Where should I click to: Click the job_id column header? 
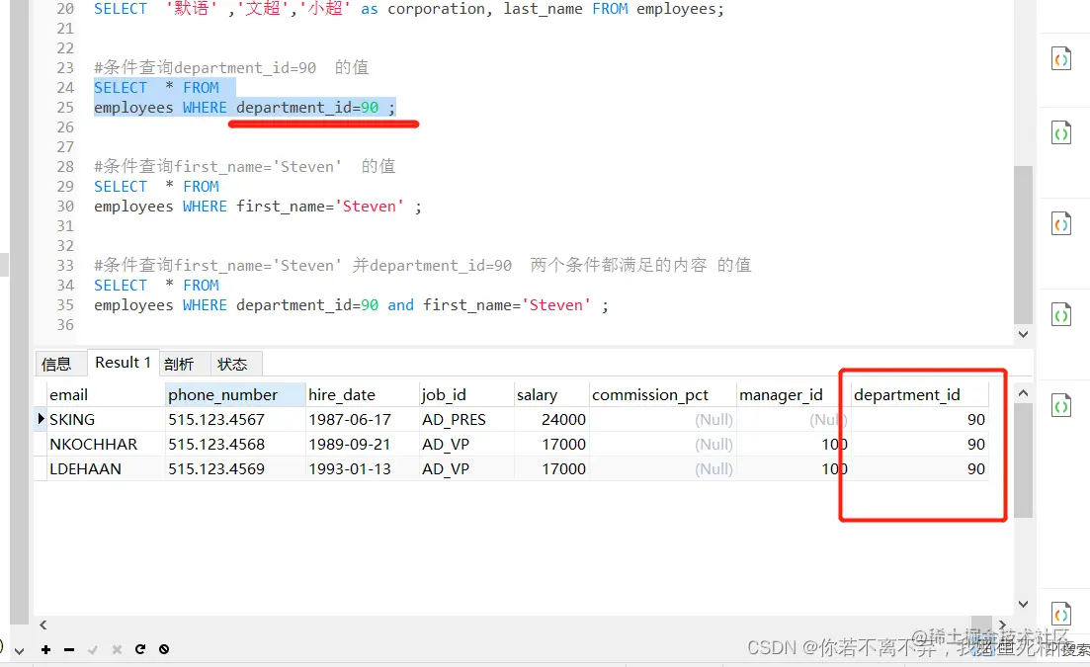(465, 394)
